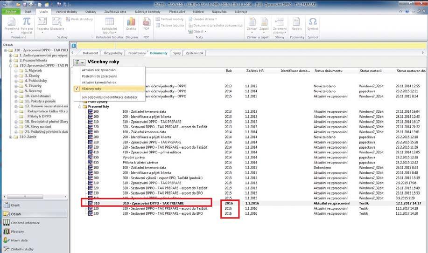Switch to Start ribbon tab
The height and width of the screenshot is (253, 428).
click(x=28, y=12)
